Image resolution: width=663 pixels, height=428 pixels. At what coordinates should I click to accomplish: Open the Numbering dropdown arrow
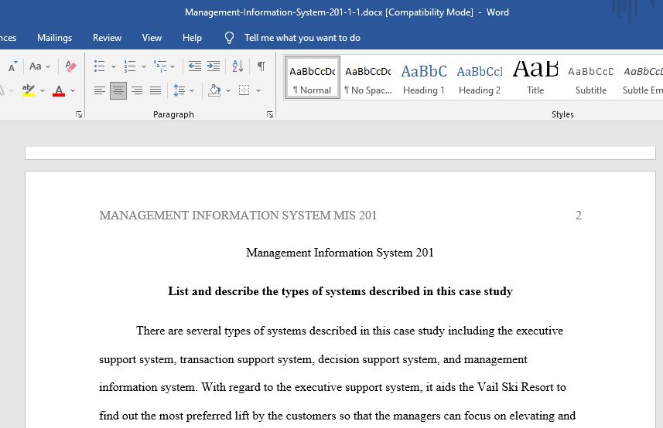tap(144, 66)
